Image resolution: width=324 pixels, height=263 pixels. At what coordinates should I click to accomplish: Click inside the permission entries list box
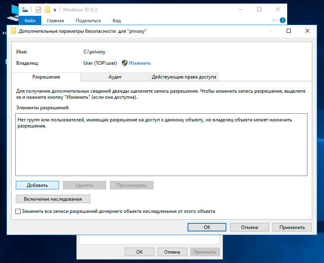coord(161,144)
